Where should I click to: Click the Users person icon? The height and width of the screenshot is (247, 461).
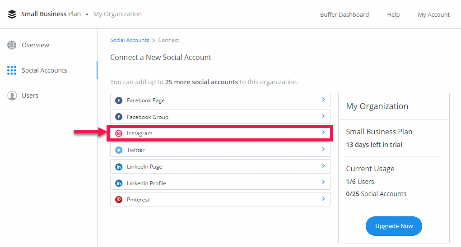tap(12, 96)
